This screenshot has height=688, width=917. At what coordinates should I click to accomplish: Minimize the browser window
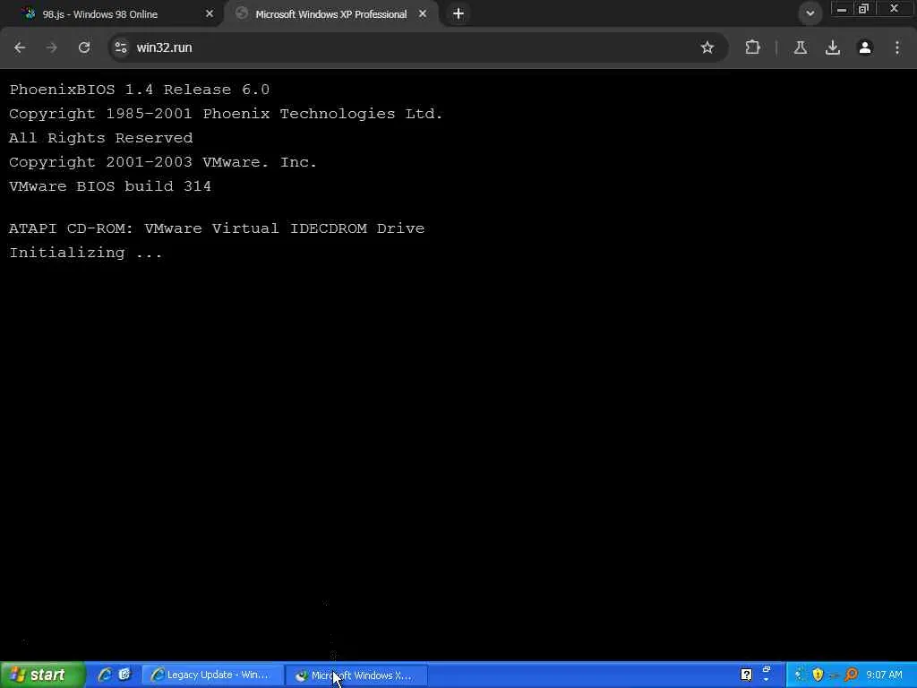(x=842, y=9)
